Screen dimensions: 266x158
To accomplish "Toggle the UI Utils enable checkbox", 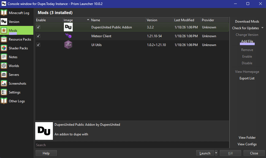I will coord(38,45).
